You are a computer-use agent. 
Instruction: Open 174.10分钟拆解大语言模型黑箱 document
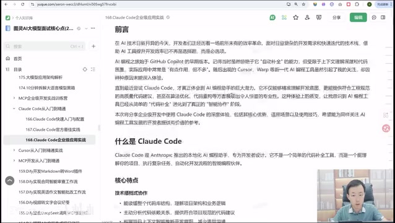tap(46, 88)
